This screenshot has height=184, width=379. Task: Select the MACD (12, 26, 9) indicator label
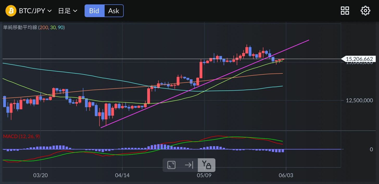(21, 136)
